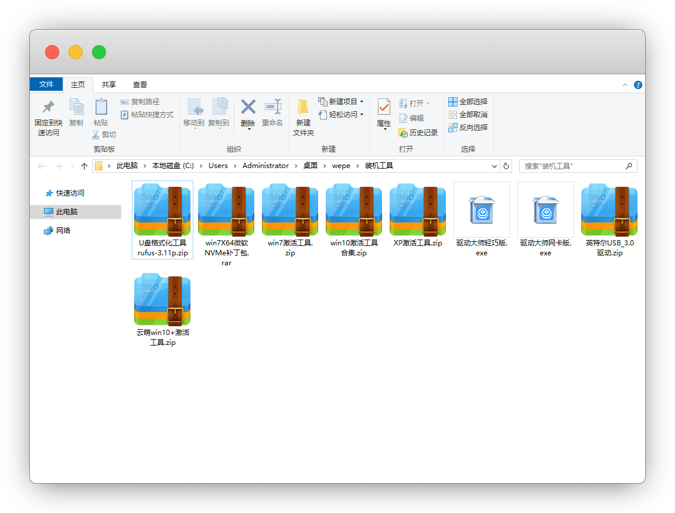Click the refresh icon beside address bar
Screen dimensions: 675x513
pos(507,166)
